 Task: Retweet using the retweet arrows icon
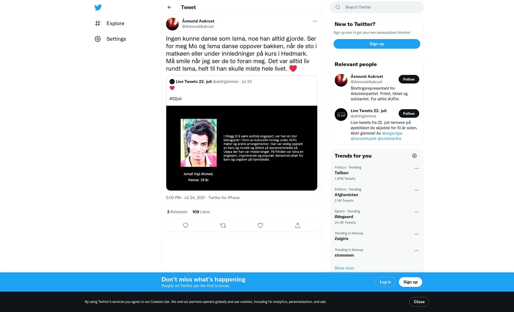pos(223,226)
